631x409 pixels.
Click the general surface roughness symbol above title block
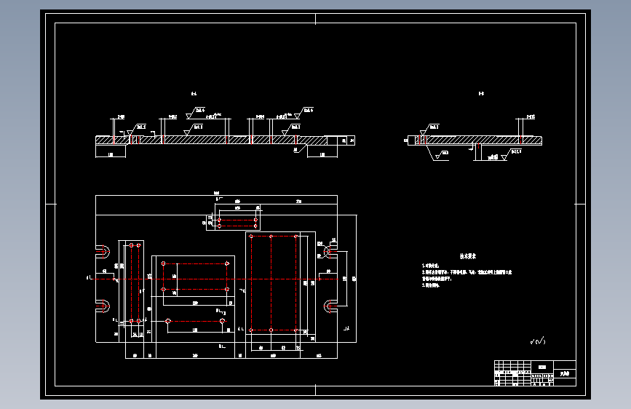(x=538, y=341)
